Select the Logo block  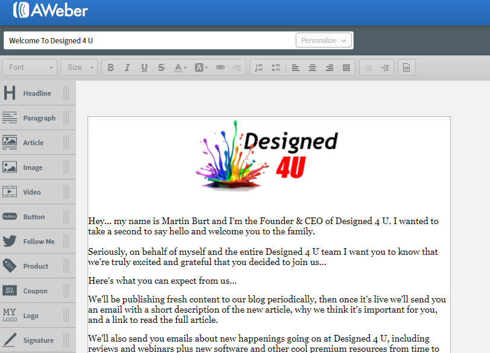37,315
